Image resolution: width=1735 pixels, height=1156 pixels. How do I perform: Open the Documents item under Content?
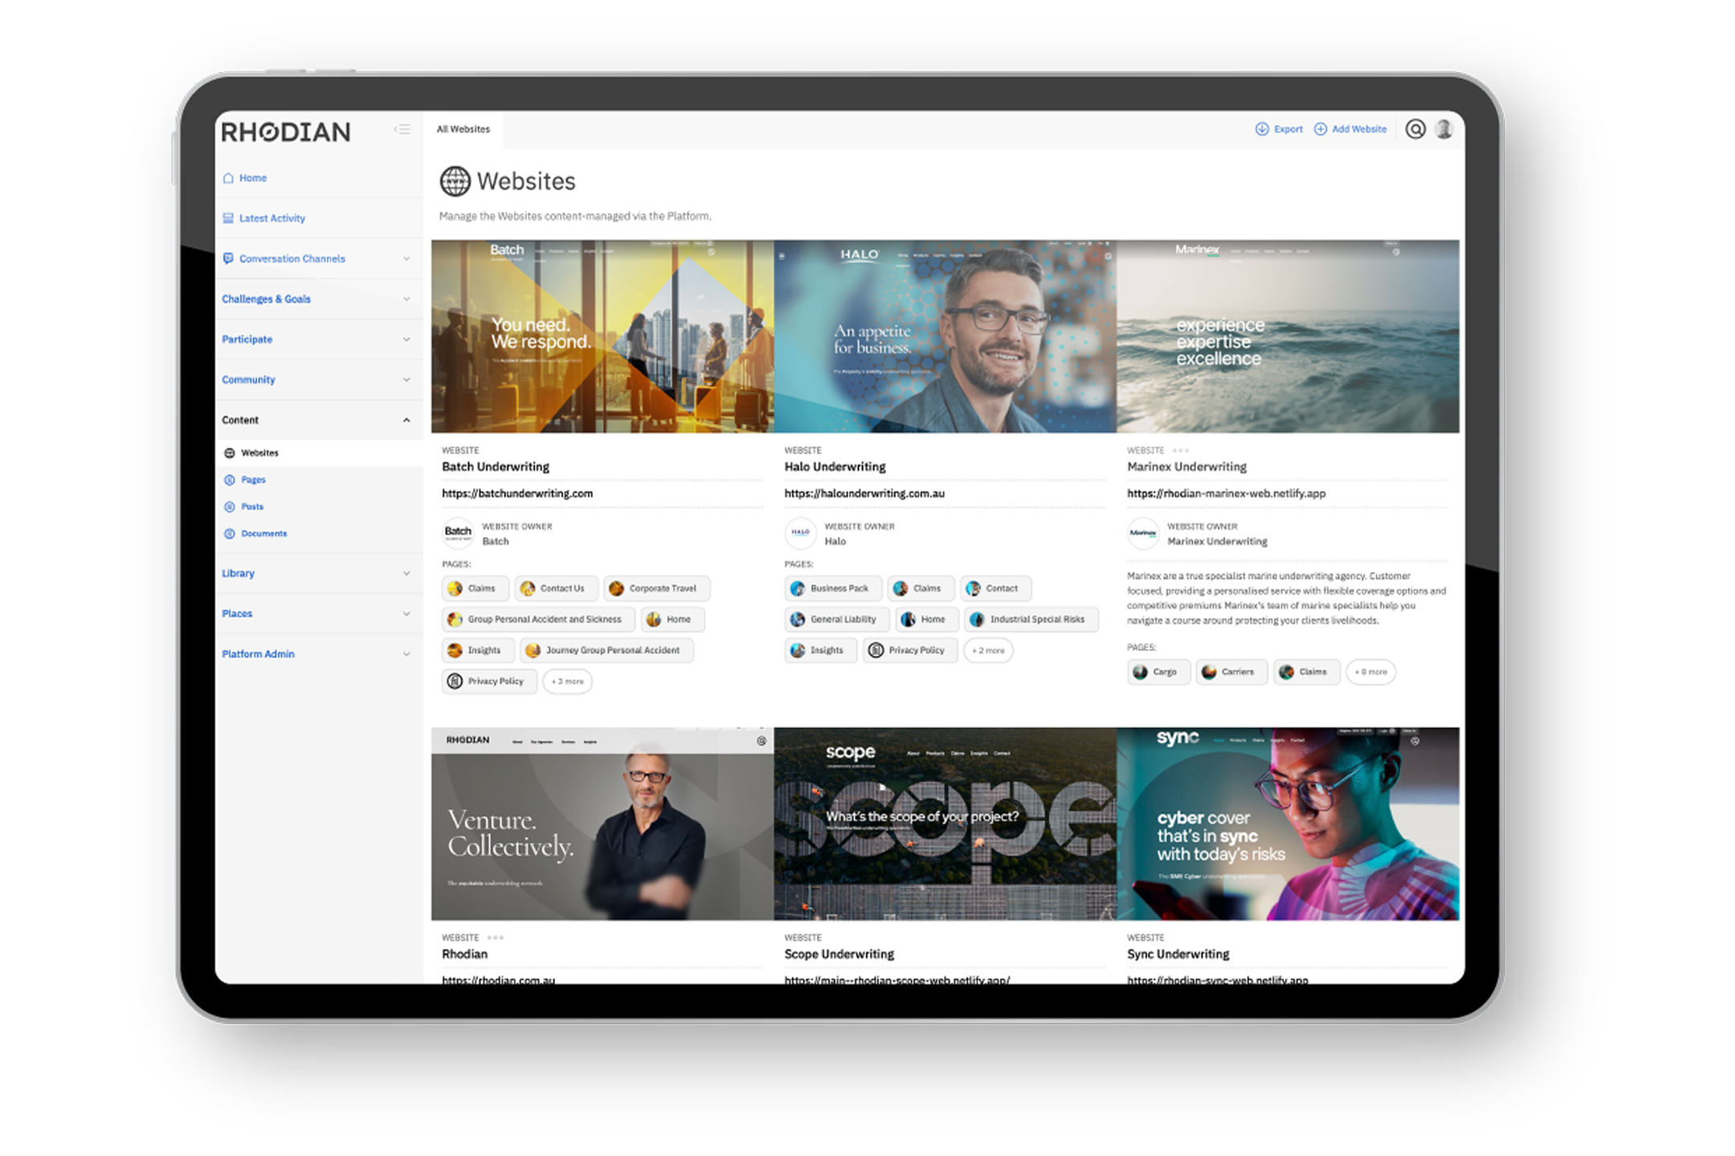263,534
